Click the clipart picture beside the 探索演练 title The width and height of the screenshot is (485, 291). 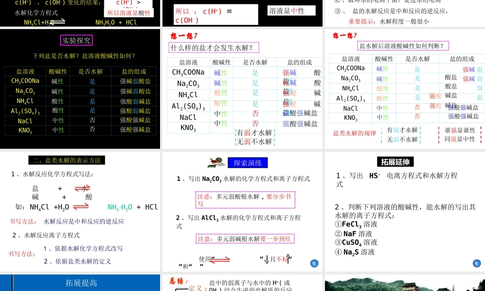(217, 162)
